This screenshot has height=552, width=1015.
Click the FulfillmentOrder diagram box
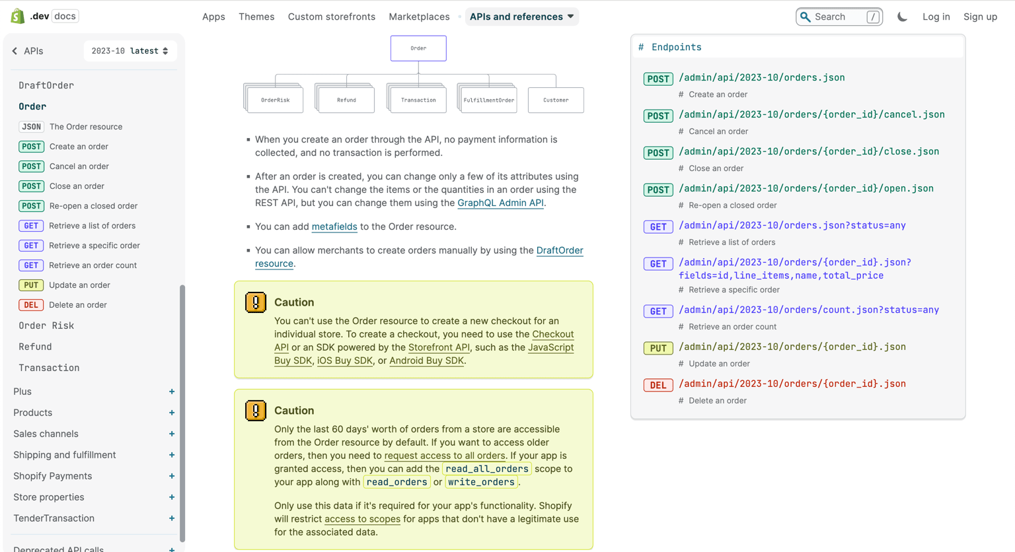tap(488, 100)
